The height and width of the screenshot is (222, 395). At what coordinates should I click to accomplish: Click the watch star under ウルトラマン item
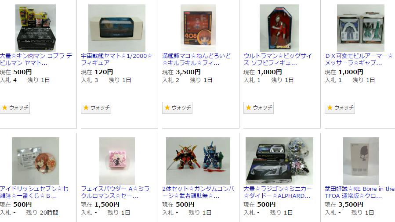click(x=249, y=107)
